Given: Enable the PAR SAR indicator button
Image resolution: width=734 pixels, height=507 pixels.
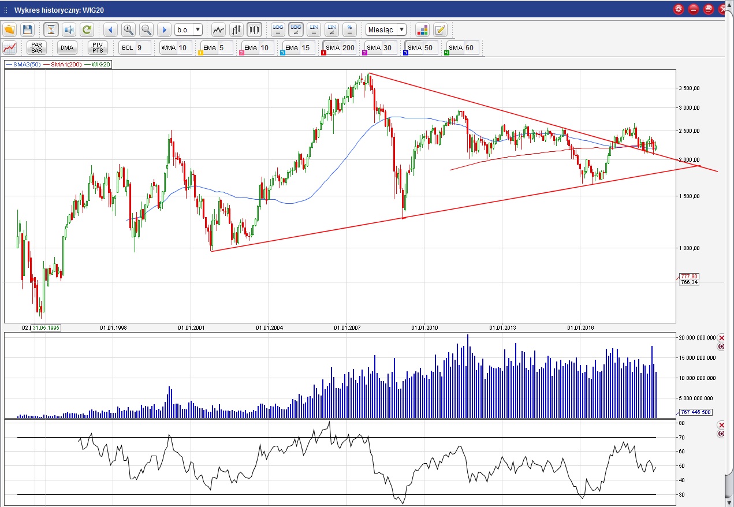Looking at the screenshot, I should coord(37,48).
